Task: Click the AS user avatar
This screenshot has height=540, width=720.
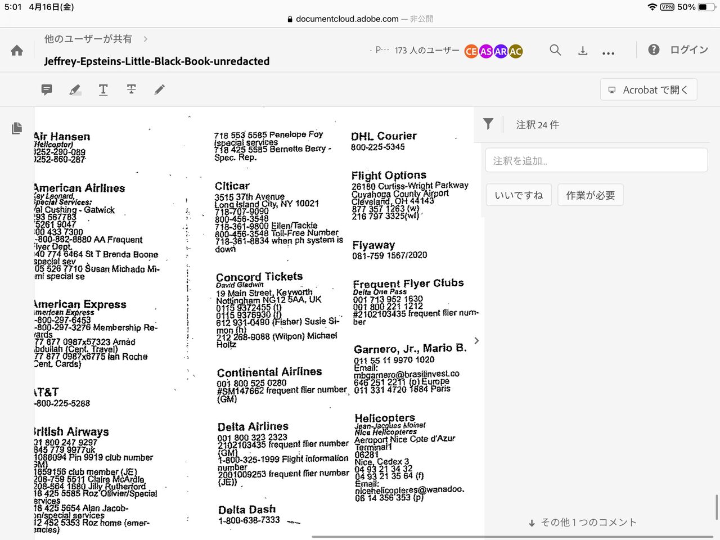Action: (486, 51)
